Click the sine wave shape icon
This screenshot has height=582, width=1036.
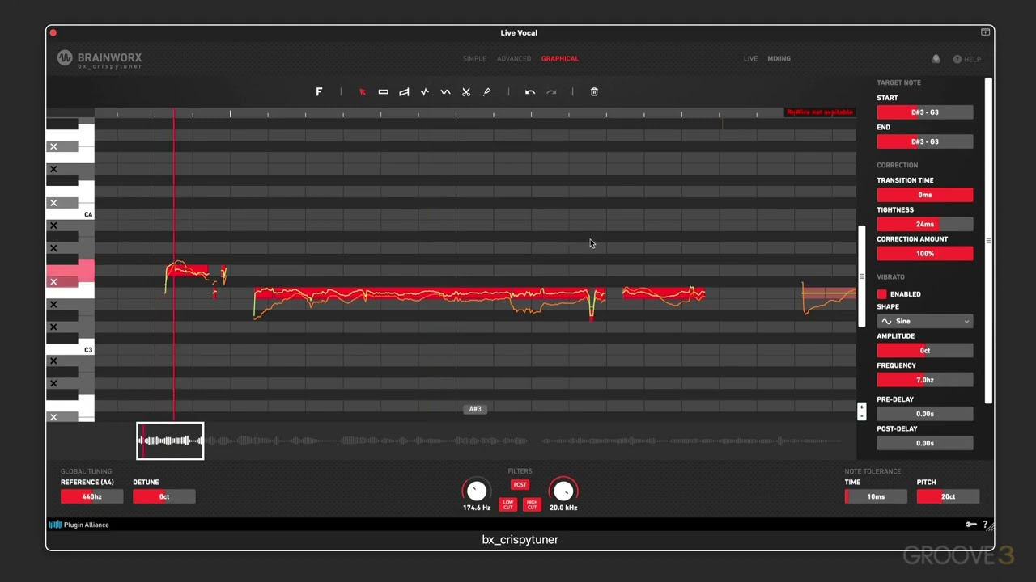point(886,322)
